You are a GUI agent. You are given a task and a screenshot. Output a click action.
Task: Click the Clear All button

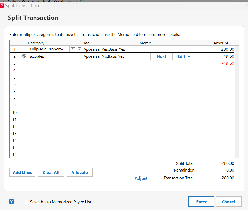pos(51,172)
